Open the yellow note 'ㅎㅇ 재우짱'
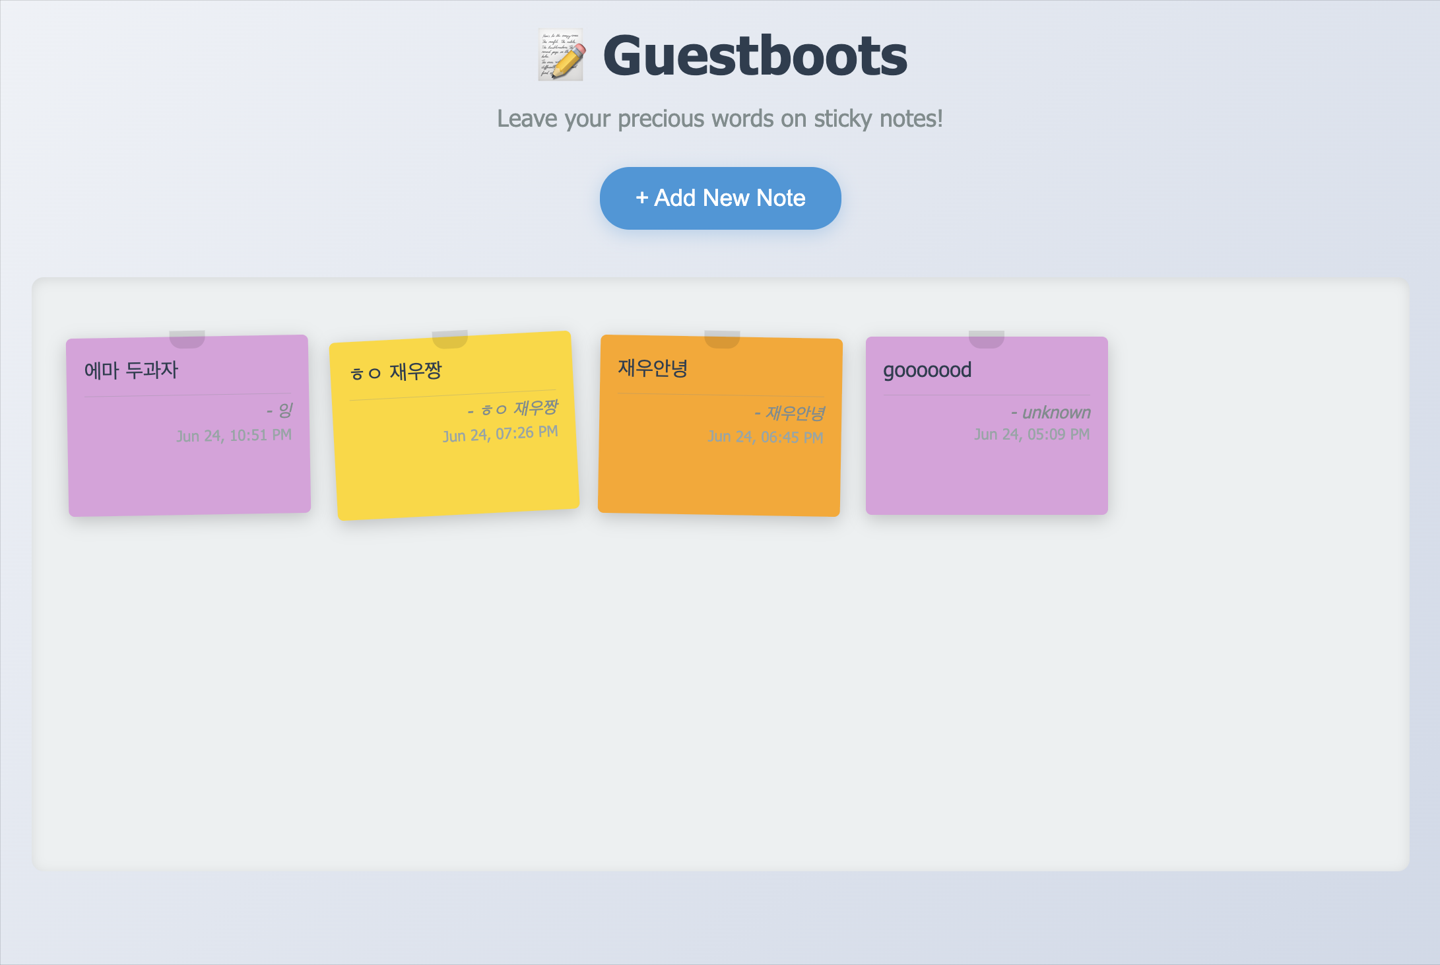This screenshot has width=1440, height=965. point(454,426)
